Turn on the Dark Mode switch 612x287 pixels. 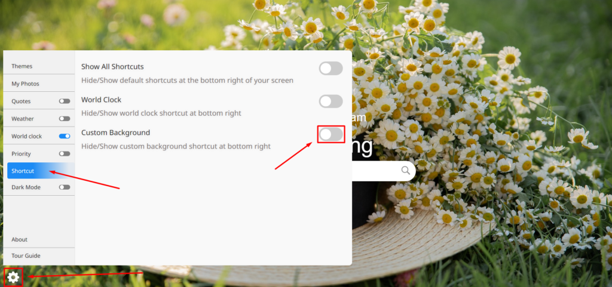coord(65,187)
